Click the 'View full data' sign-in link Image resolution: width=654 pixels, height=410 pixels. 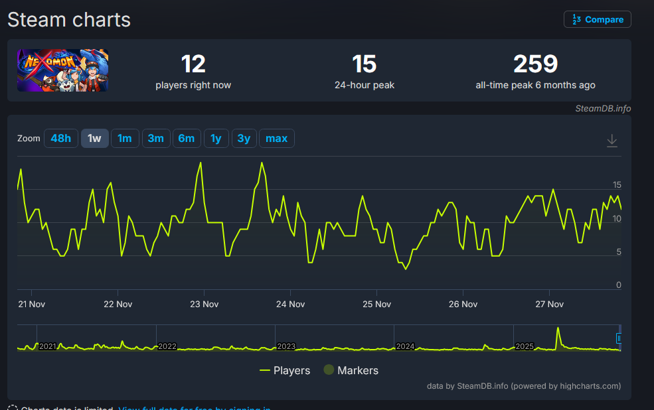pos(195,408)
